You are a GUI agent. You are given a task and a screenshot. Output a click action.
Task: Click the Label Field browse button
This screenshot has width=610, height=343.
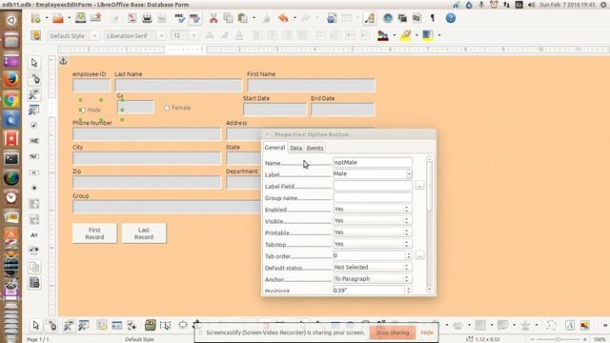(x=419, y=186)
